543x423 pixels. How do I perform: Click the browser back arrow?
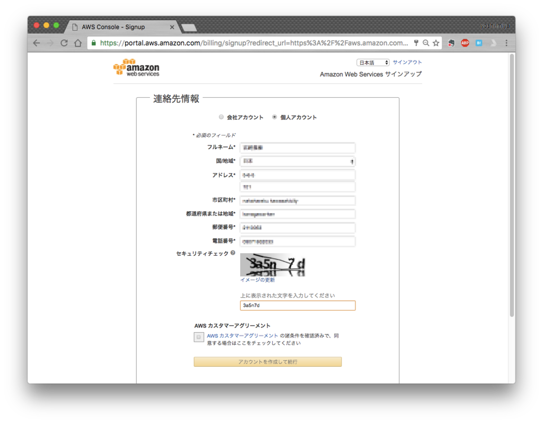37,43
